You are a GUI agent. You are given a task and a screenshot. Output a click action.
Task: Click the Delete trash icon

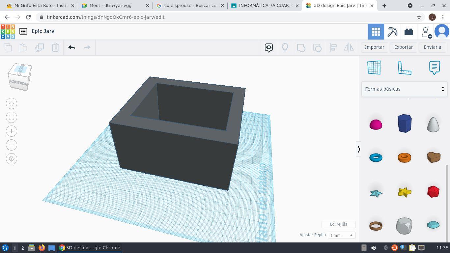coord(55,47)
